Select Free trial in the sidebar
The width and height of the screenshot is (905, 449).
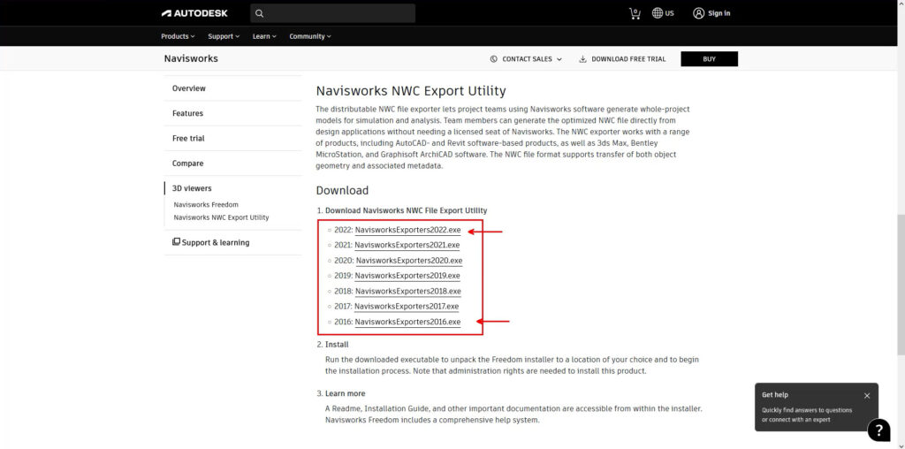188,139
